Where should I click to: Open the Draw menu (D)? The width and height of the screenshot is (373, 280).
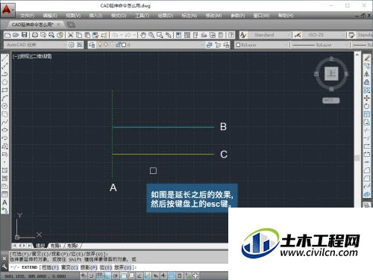(x=166, y=16)
